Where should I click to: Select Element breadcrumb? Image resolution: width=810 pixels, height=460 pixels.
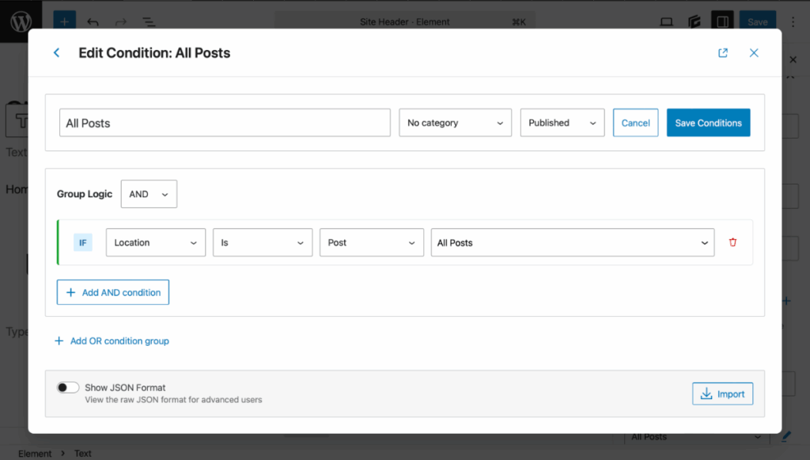[x=35, y=454]
